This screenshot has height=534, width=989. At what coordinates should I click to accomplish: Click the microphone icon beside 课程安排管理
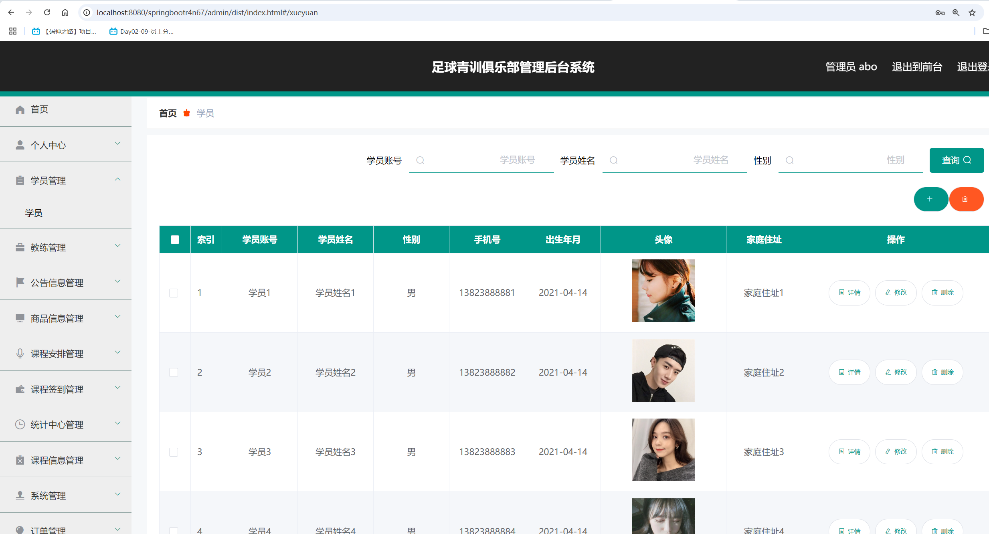point(20,354)
